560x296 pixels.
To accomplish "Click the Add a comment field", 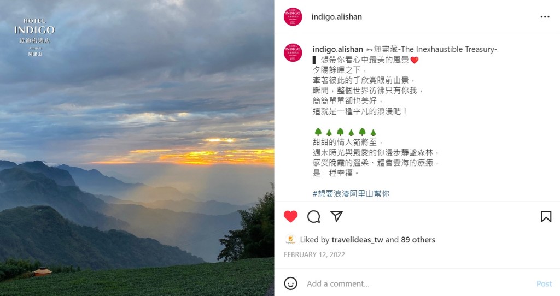I will click(x=418, y=284).
